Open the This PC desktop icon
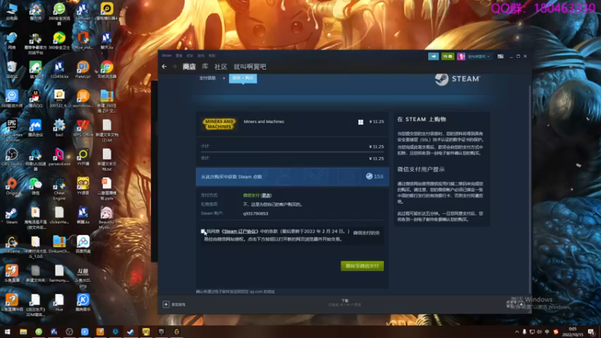Image resolution: width=601 pixels, height=338 pixels. pyautogui.click(x=11, y=11)
